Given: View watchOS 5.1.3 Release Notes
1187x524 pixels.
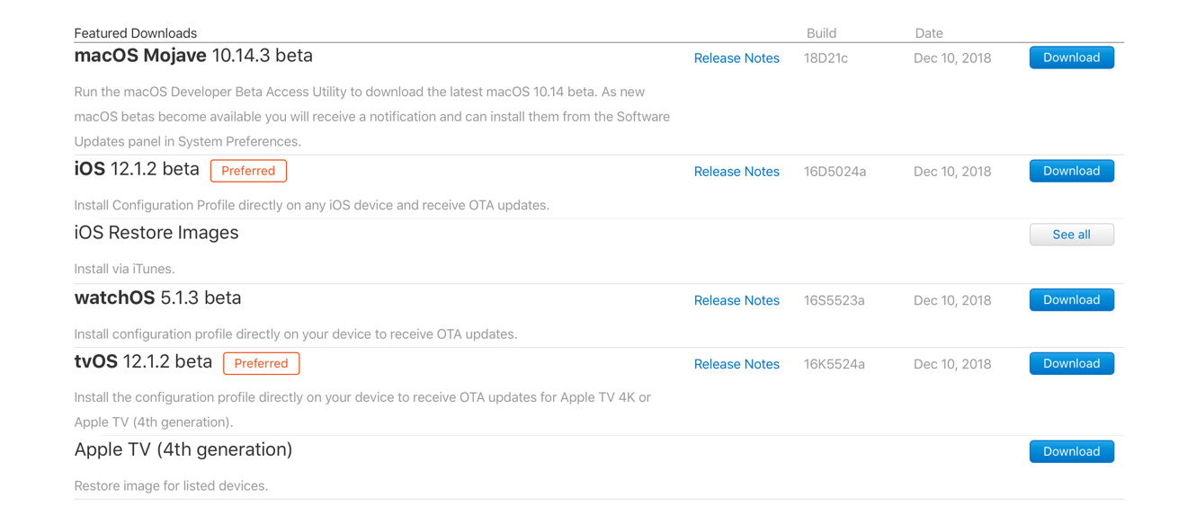Looking at the screenshot, I should pos(736,301).
